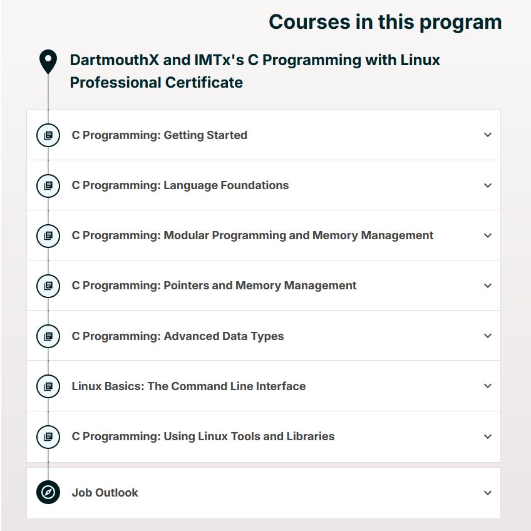This screenshot has height=531, width=531.
Task: Expand Advanced Data Types via chevron
Action: click(x=488, y=336)
